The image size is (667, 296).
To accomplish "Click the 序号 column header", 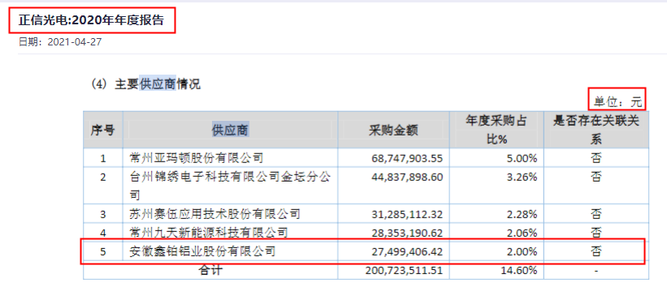I will point(102,130).
